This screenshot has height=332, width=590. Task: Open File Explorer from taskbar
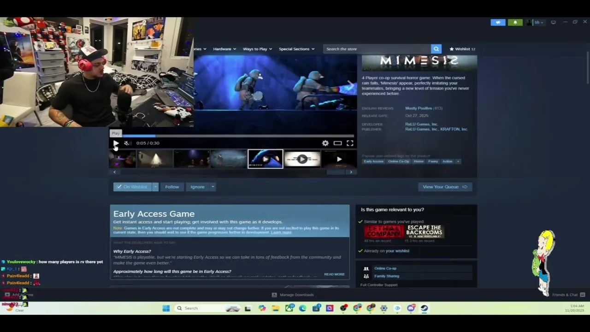276,308
